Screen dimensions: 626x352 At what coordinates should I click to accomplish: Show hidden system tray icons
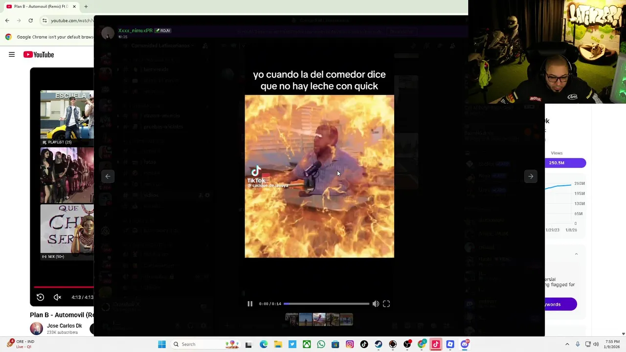pyautogui.click(x=567, y=344)
